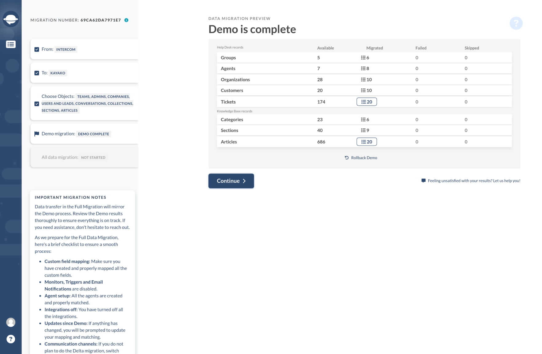Click the Available column header
This screenshot has height=354, width=542.
[325, 48]
